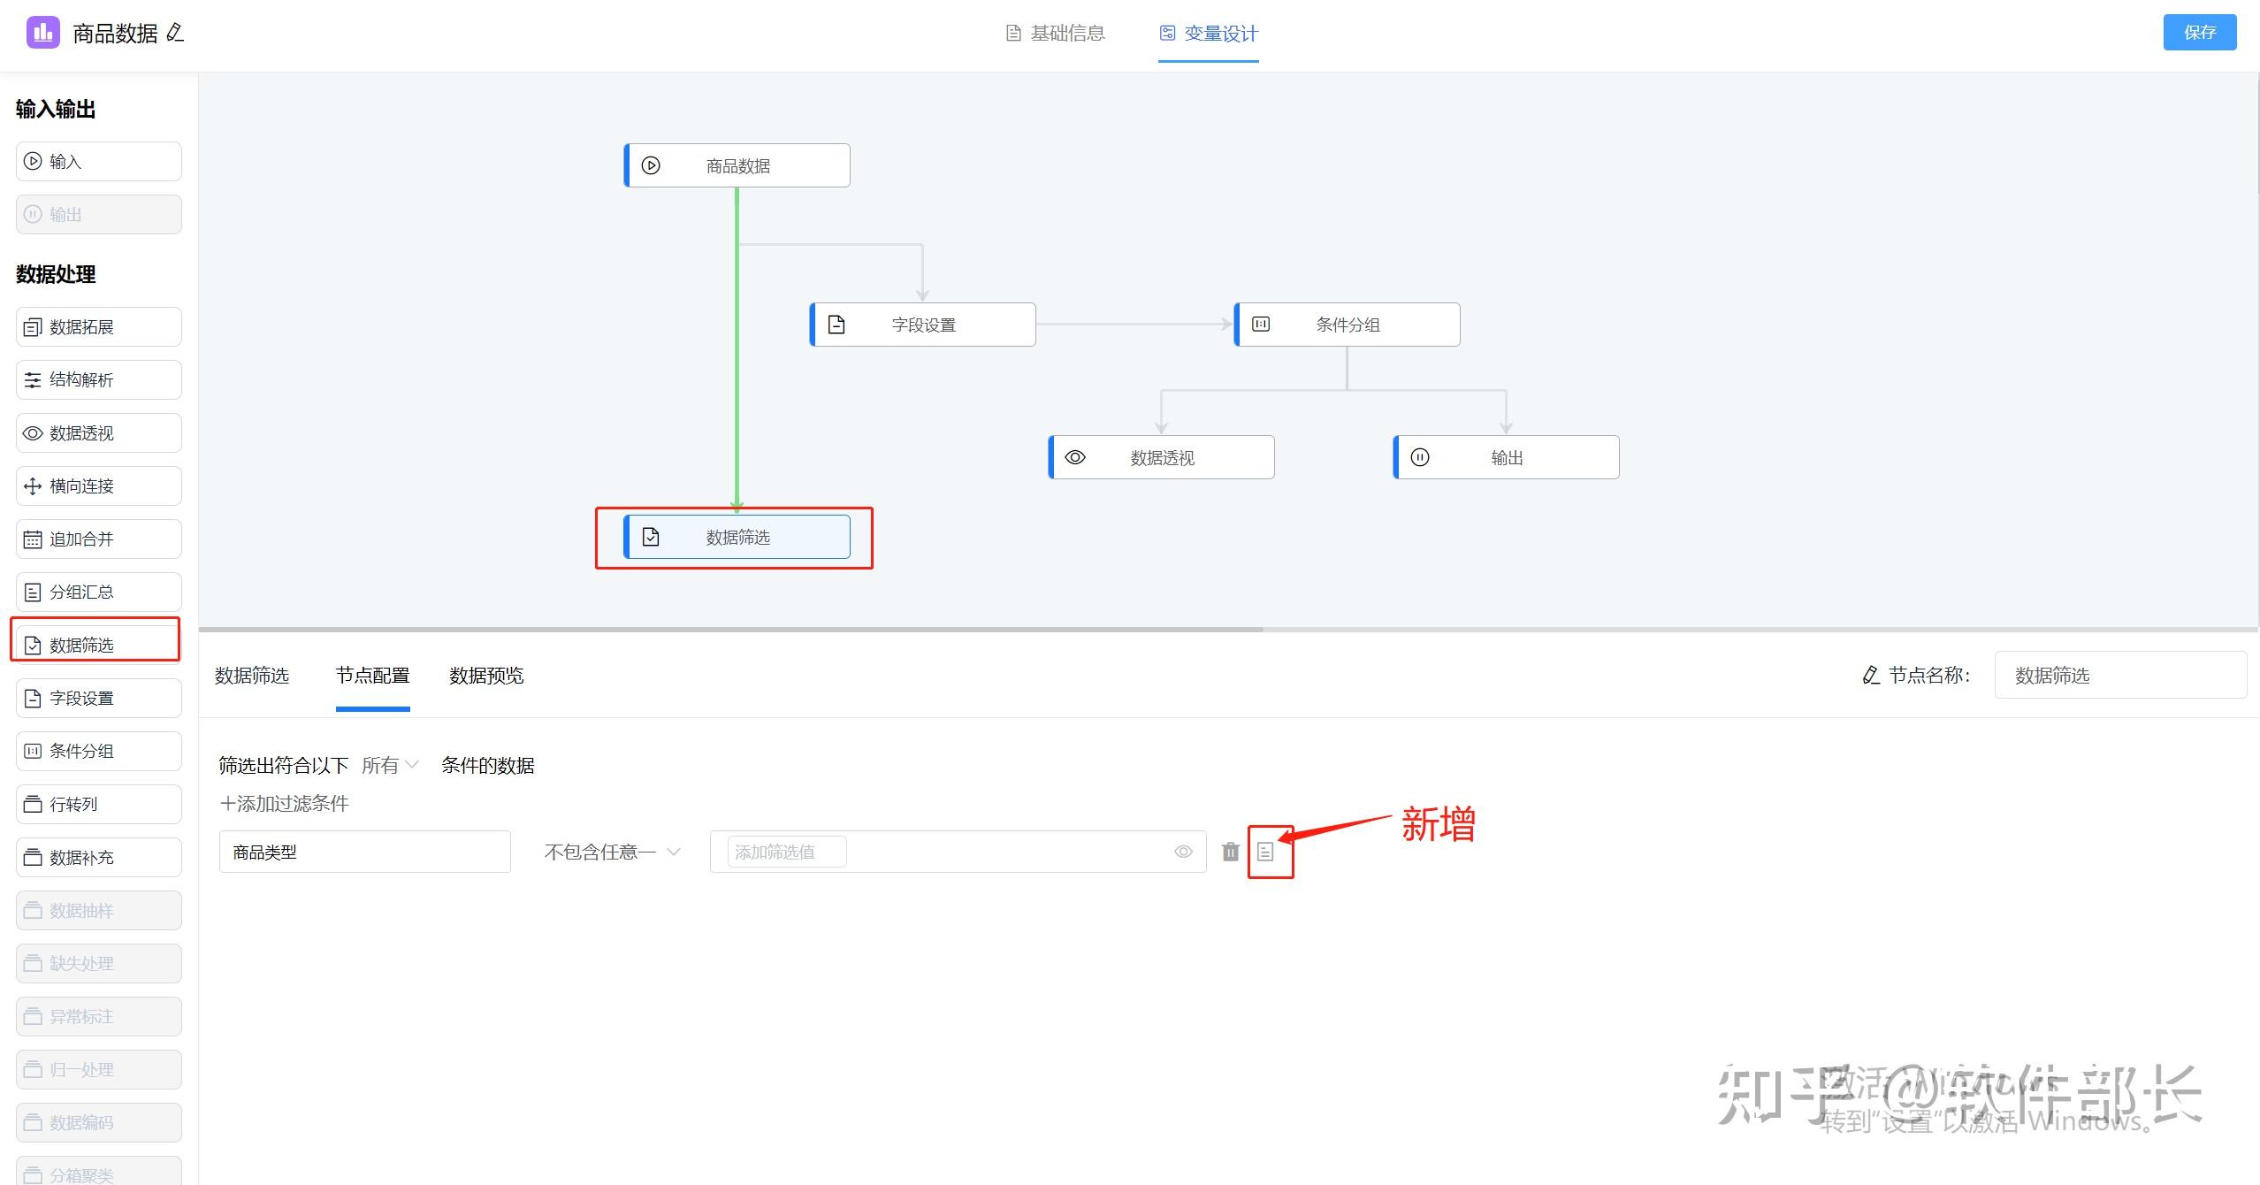
Task: Click the 保存 button
Action: (x=2200, y=32)
